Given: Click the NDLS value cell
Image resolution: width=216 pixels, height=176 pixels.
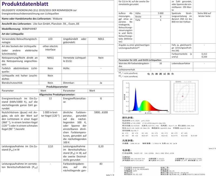Looking at the screenshot, I should (x=101, y=39).
